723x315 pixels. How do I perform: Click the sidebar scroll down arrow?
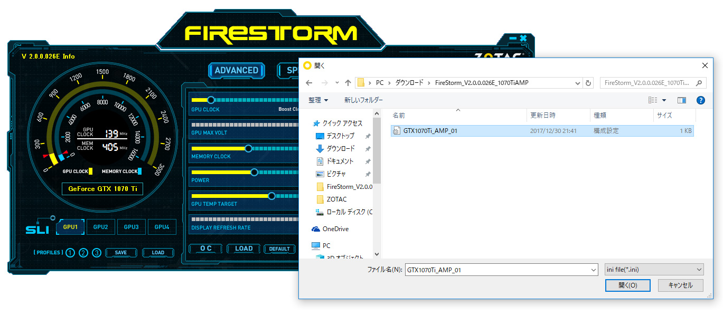pyautogui.click(x=377, y=254)
